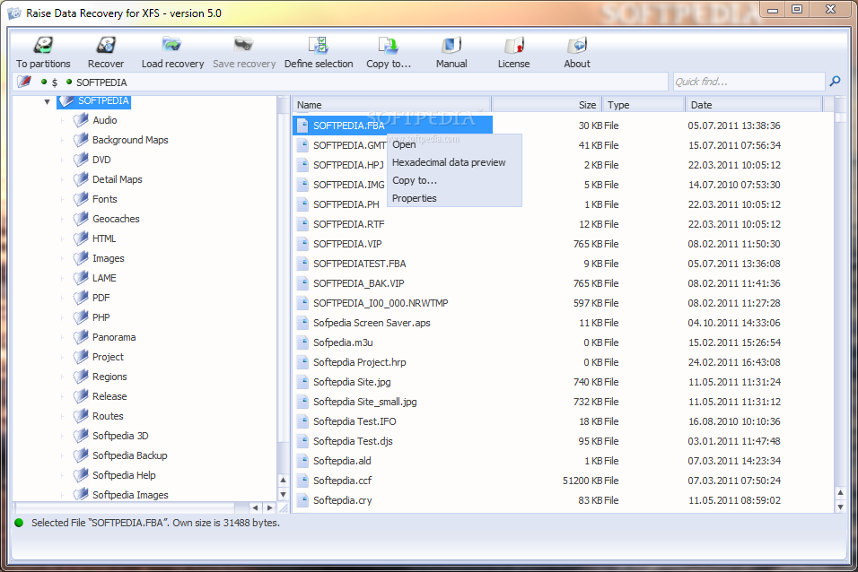Select the PDF folder

(101, 298)
